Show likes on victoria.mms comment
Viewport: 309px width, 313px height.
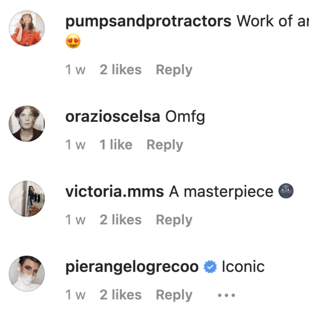pyautogui.click(x=120, y=220)
